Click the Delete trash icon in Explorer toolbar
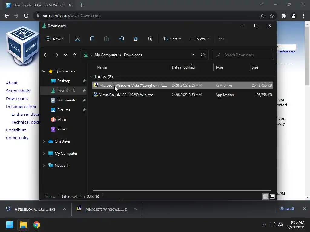 click(150, 39)
